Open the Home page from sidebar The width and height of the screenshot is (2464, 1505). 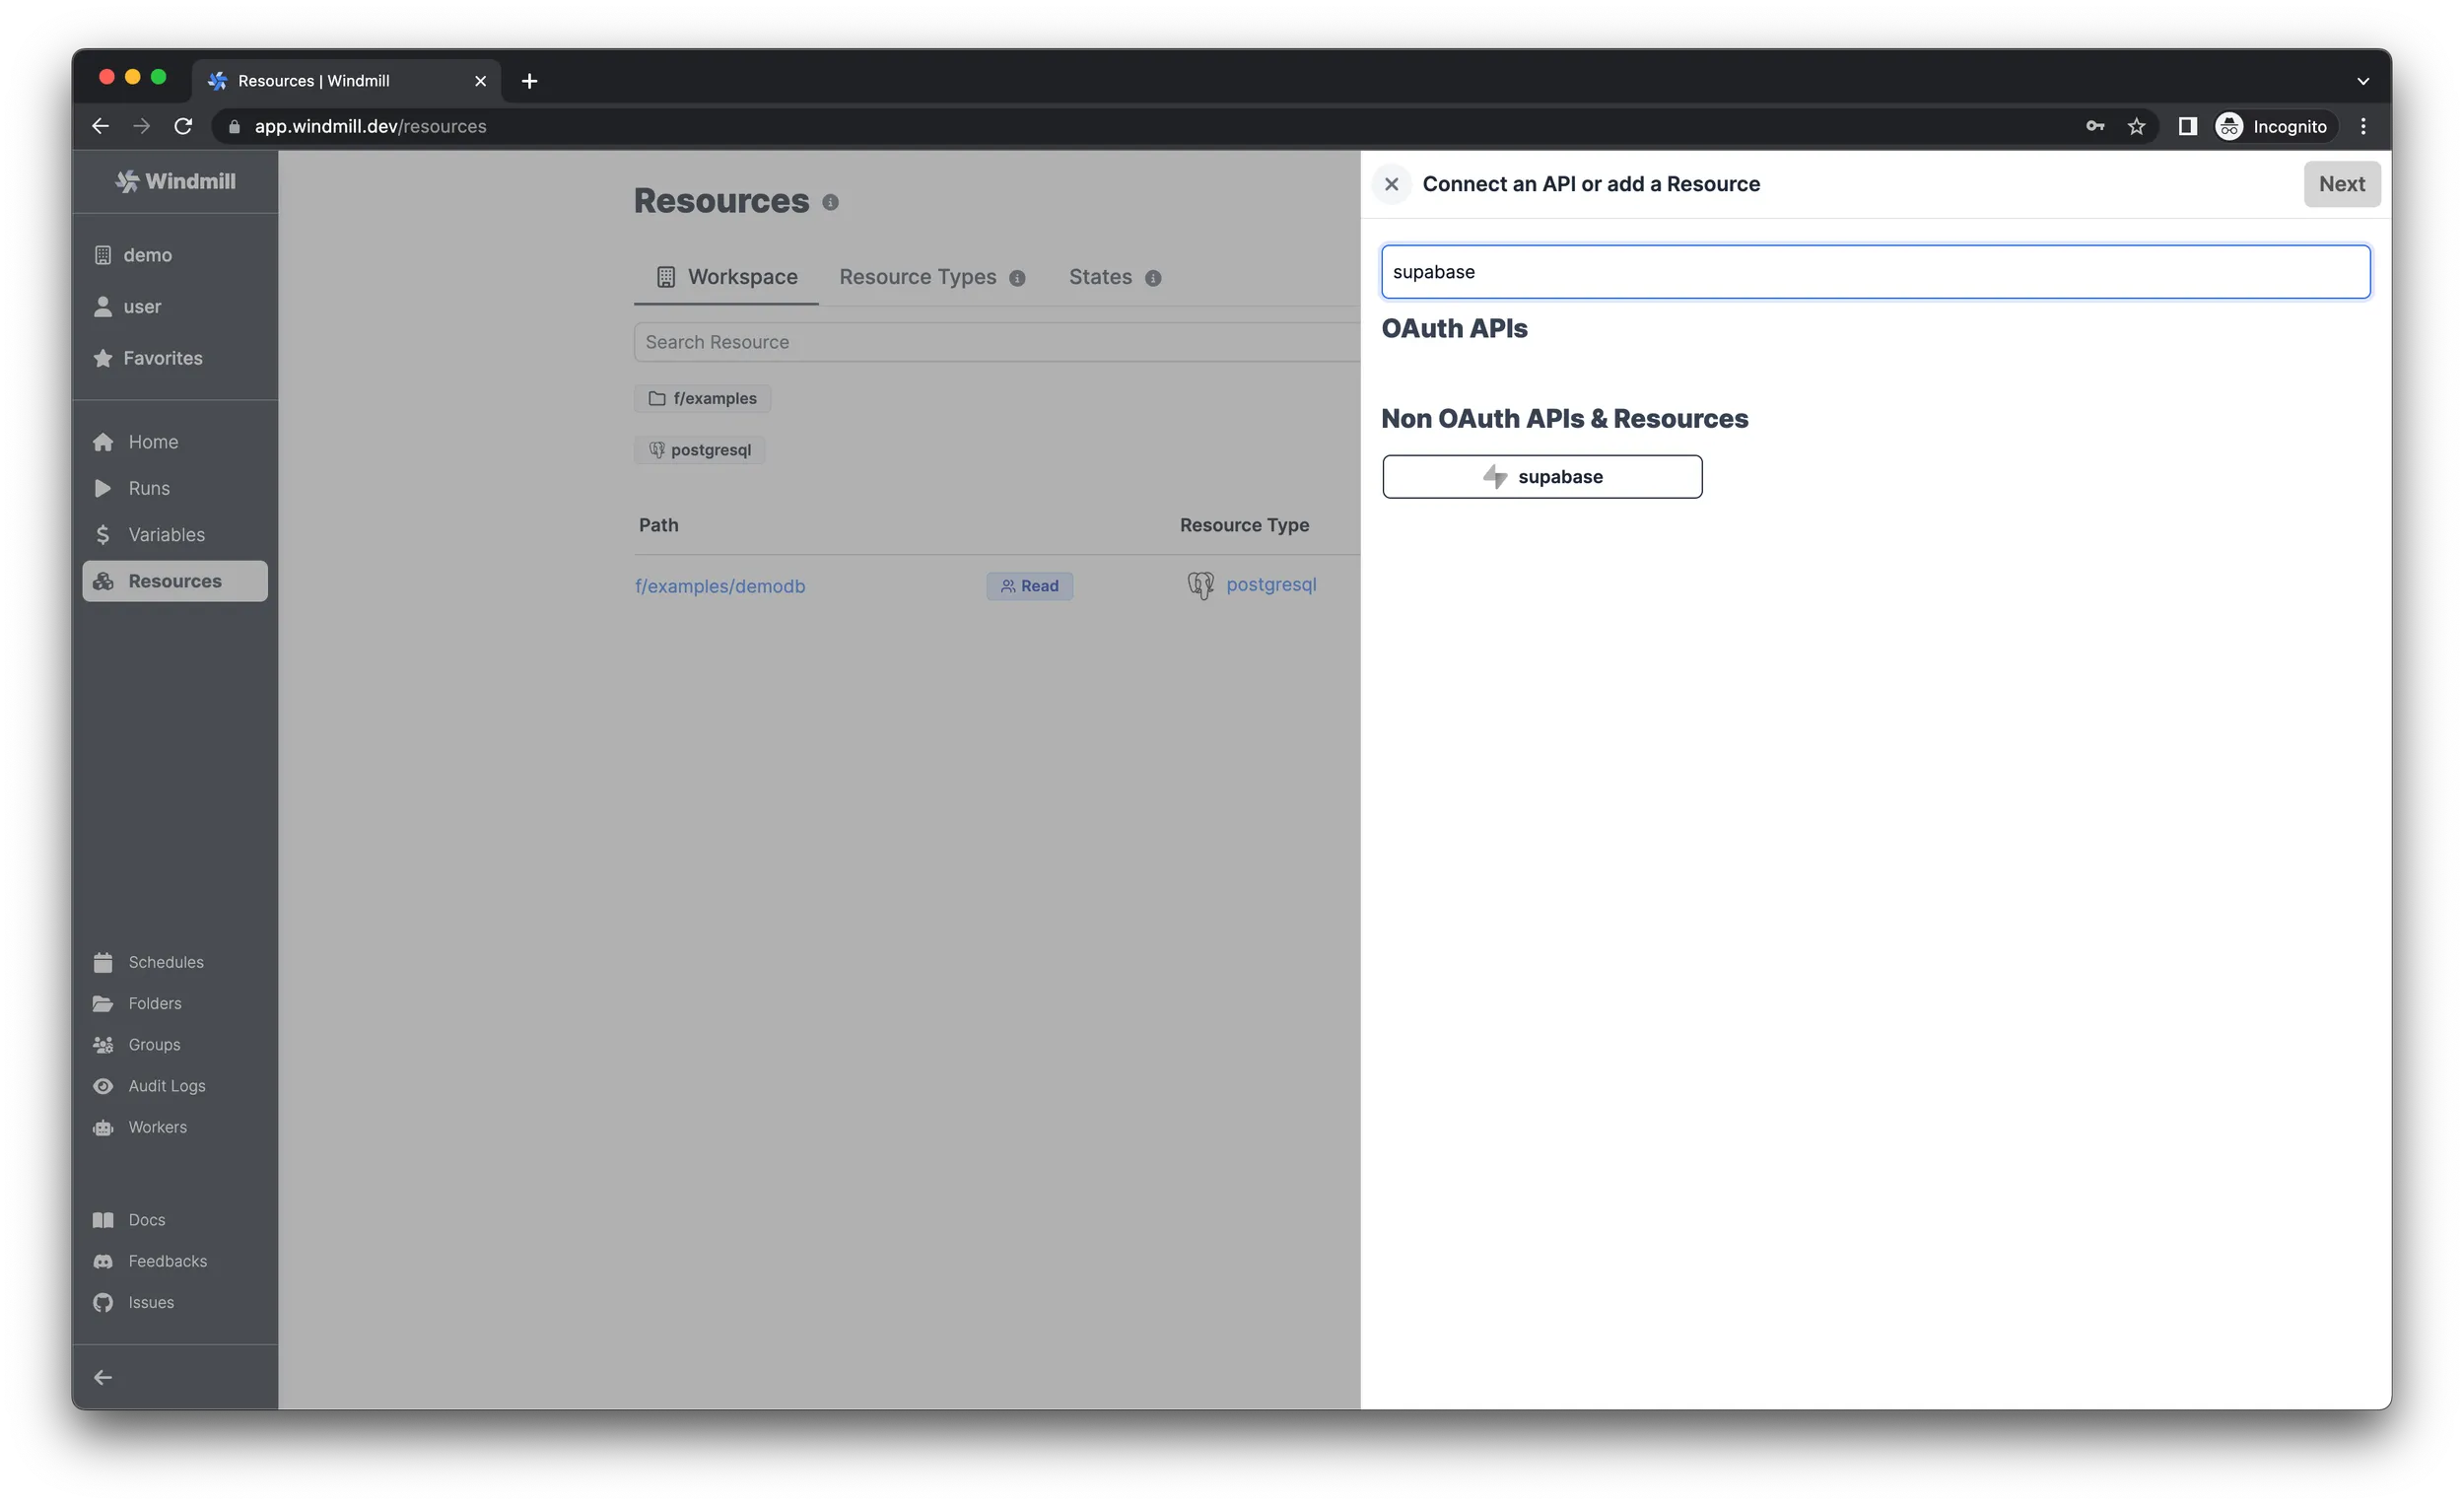coord(152,441)
